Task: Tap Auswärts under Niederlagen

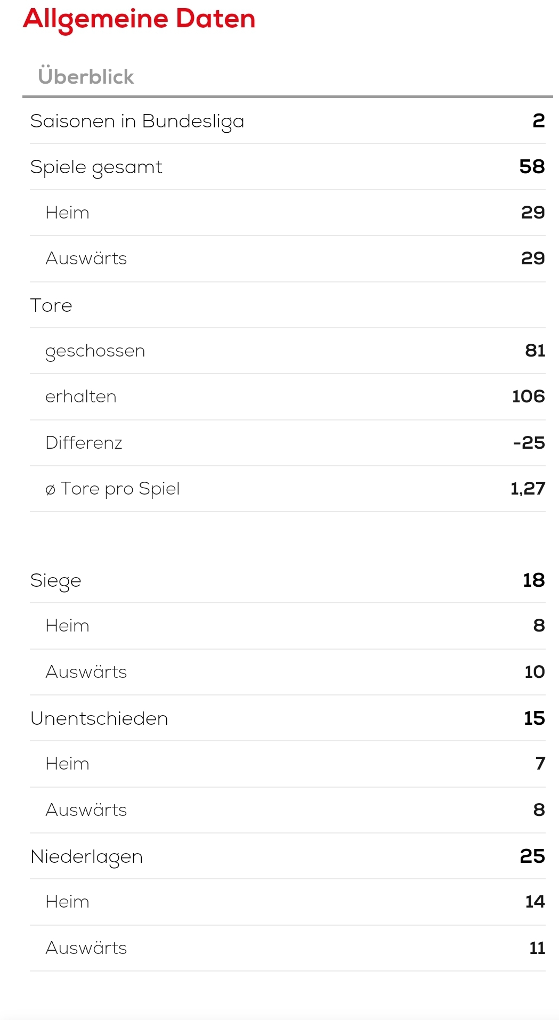Action: pyautogui.click(x=86, y=948)
